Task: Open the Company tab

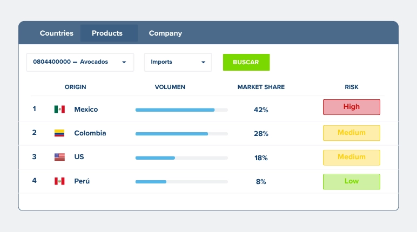Action: click(x=165, y=33)
